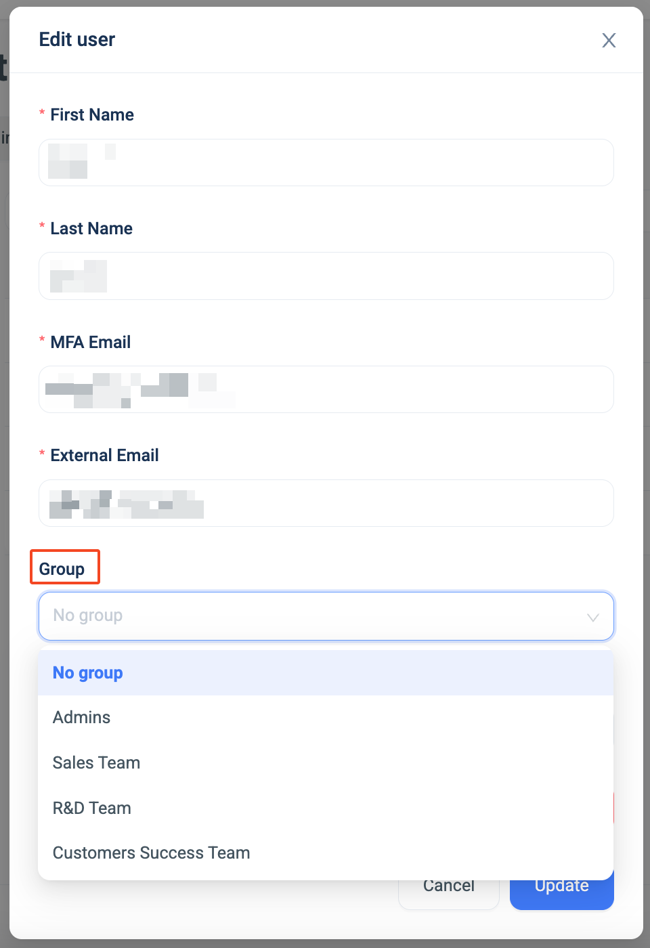650x948 pixels.
Task: Click the Edit user dialog title
Action: click(x=77, y=39)
